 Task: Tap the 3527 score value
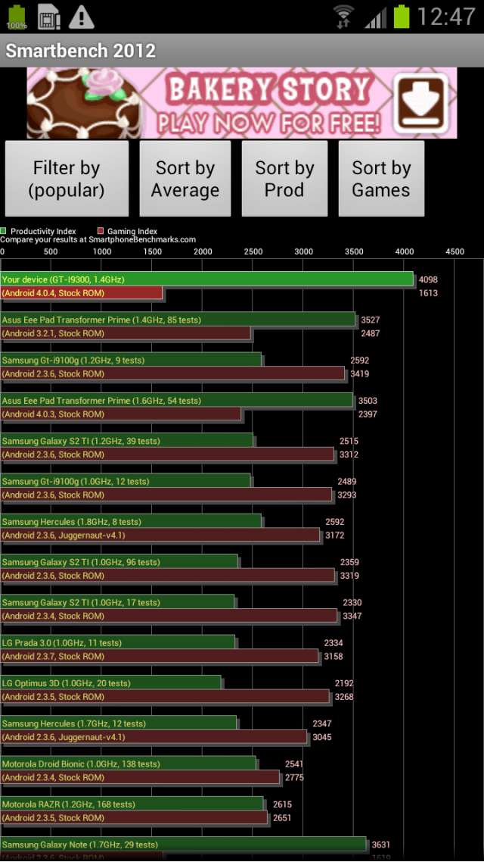coord(371,320)
